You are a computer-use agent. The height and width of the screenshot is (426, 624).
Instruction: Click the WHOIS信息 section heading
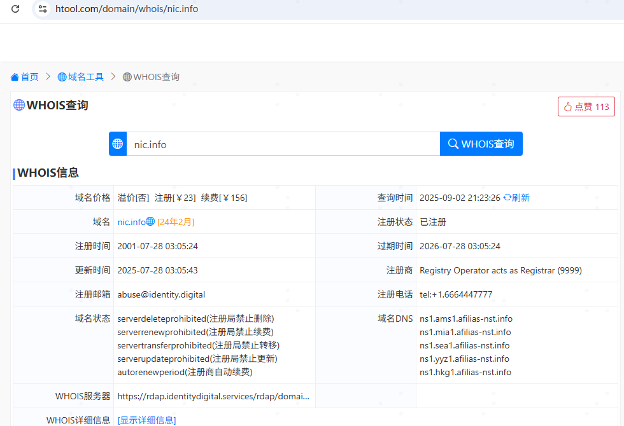[48, 173]
